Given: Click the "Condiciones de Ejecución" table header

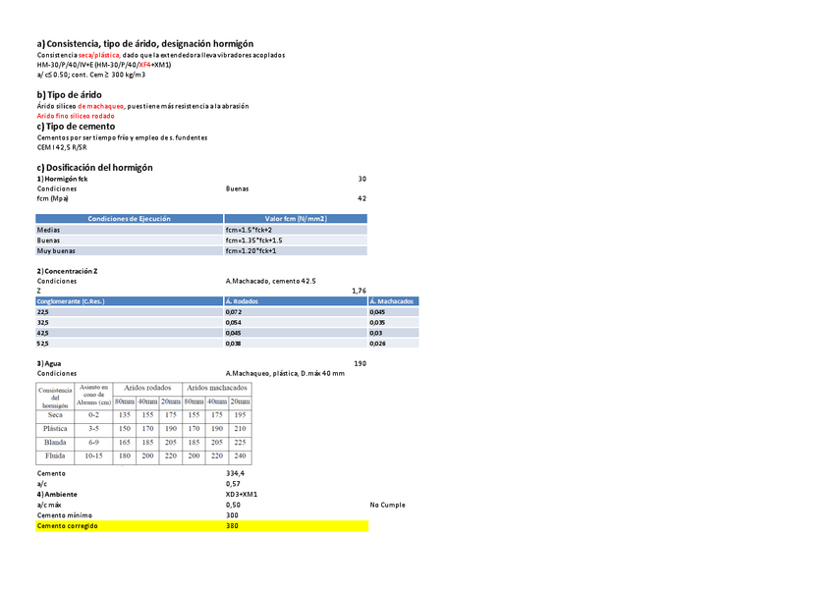Looking at the screenshot, I should (129, 219).
